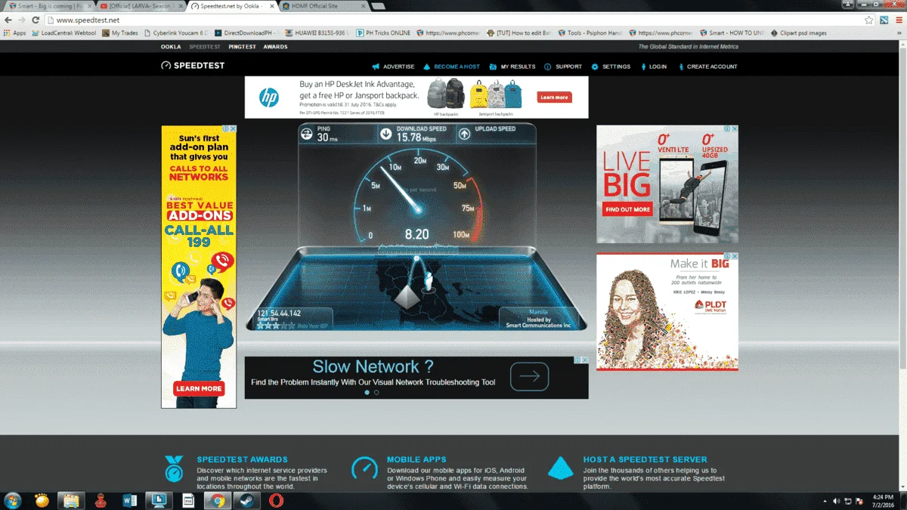Open PH Tricks ONLINE bookmark
The height and width of the screenshot is (510, 907).
tap(382, 33)
